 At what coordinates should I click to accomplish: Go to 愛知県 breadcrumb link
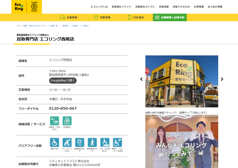click(x=65, y=26)
